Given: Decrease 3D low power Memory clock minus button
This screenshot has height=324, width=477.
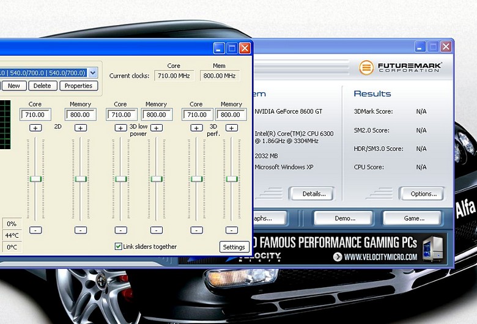Looking at the screenshot, I should tap(157, 230).
